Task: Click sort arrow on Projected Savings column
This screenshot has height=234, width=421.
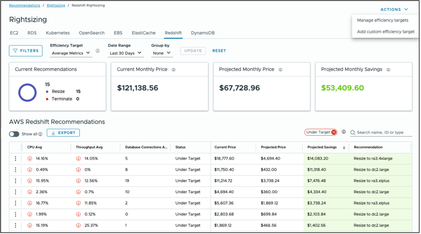Action: coord(344,148)
